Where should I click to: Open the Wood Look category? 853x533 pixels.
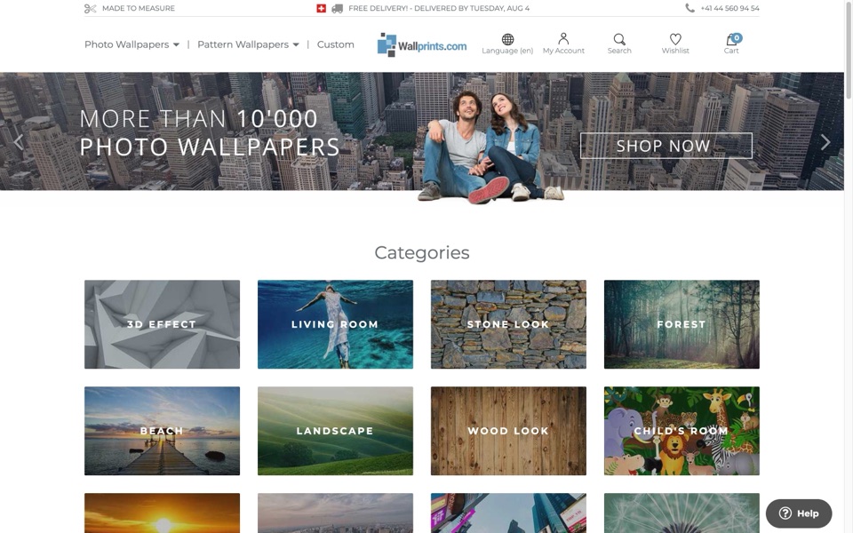[x=508, y=431]
